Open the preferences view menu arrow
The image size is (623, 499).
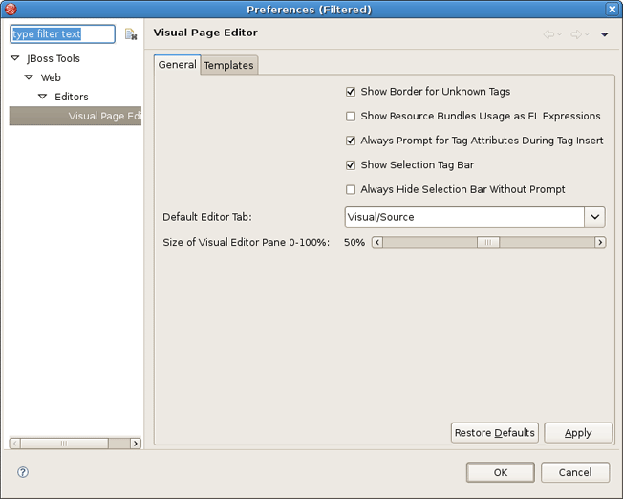604,35
